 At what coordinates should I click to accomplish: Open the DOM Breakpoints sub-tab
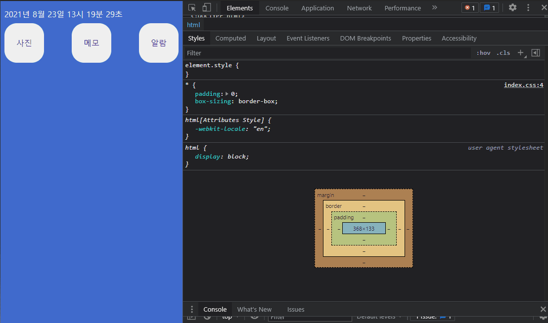click(365, 39)
